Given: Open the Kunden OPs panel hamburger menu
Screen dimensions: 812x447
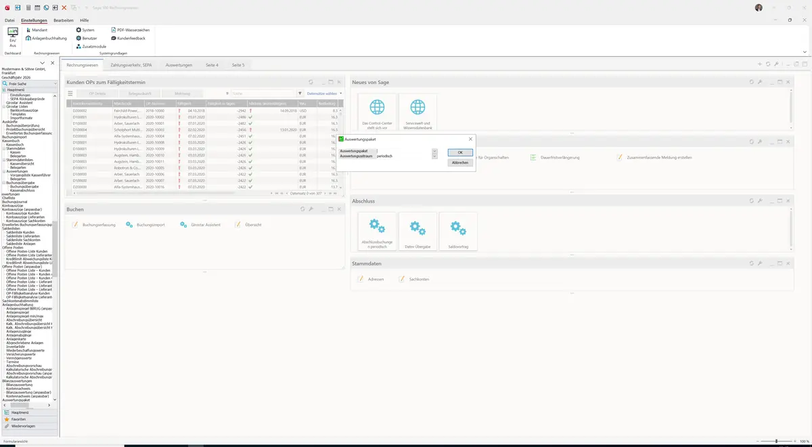Looking at the screenshot, I should (70, 93).
